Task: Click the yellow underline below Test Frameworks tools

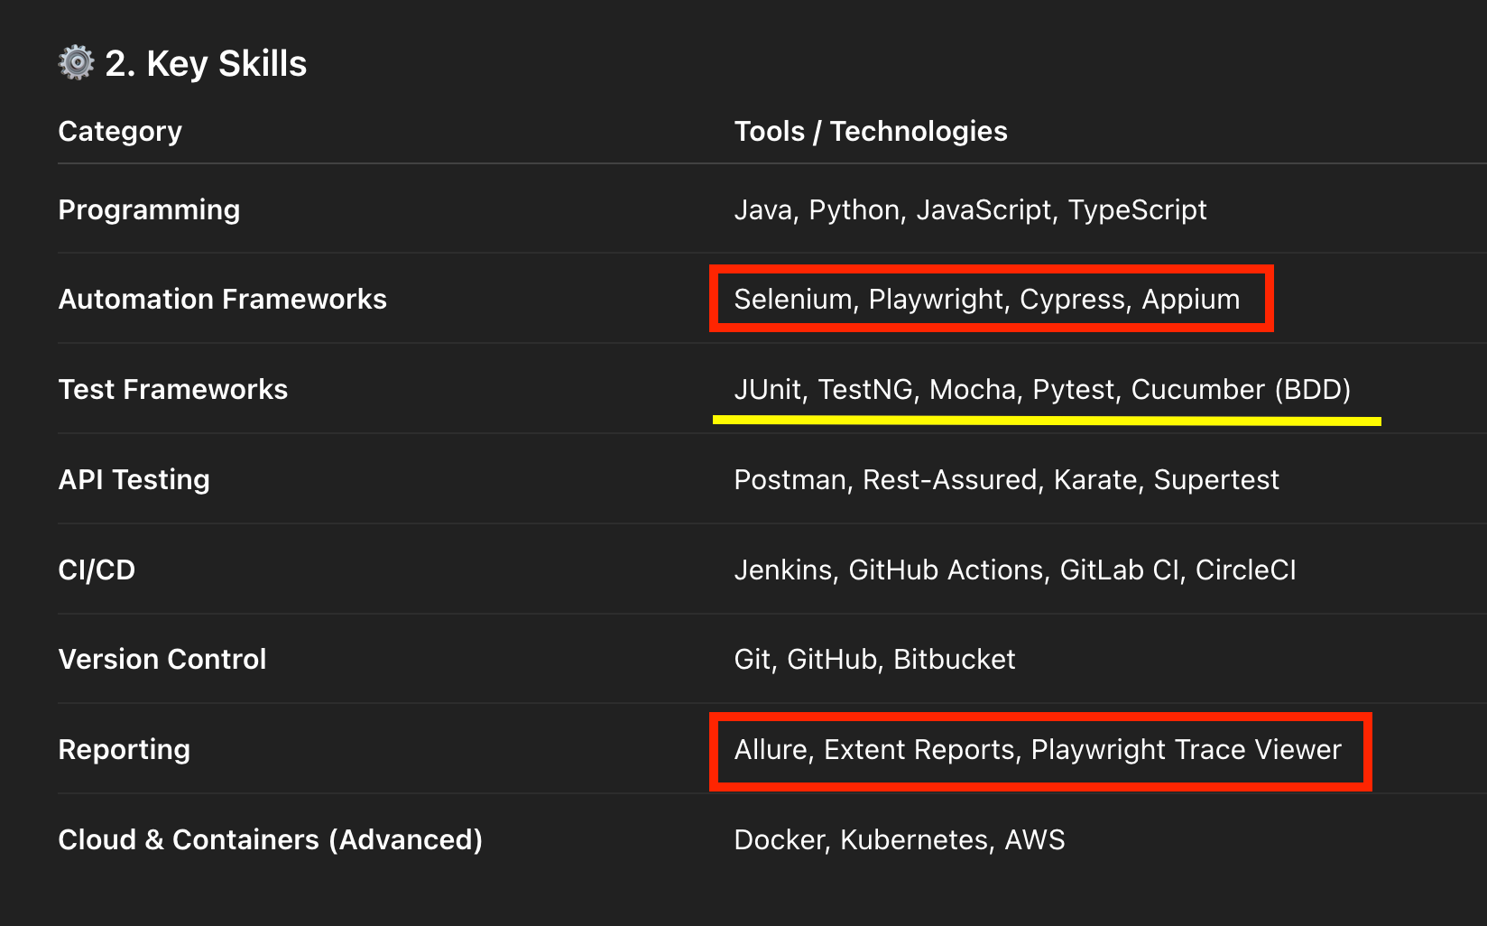Action: tap(1047, 421)
